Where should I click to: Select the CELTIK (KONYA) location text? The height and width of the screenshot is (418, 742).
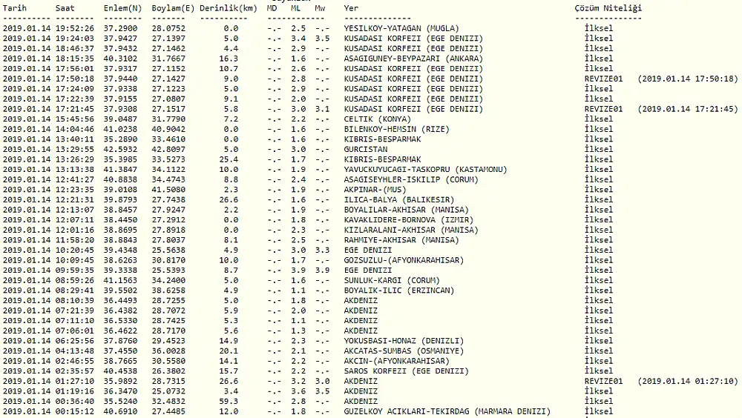tap(377, 119)
